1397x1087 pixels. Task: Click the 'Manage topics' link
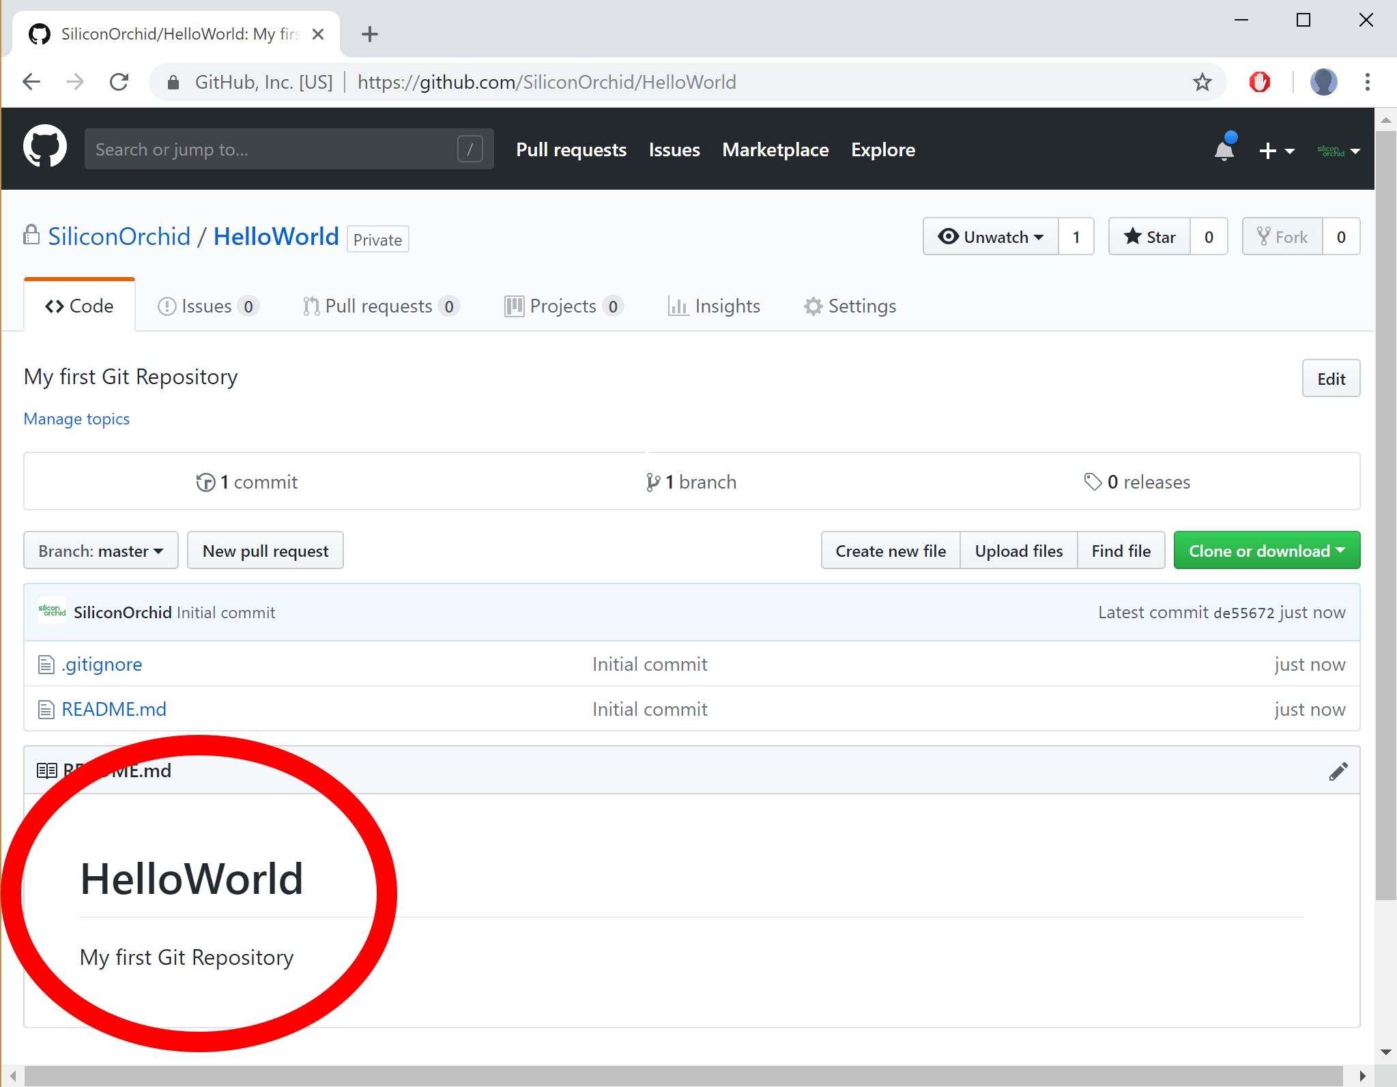(76, 418)
